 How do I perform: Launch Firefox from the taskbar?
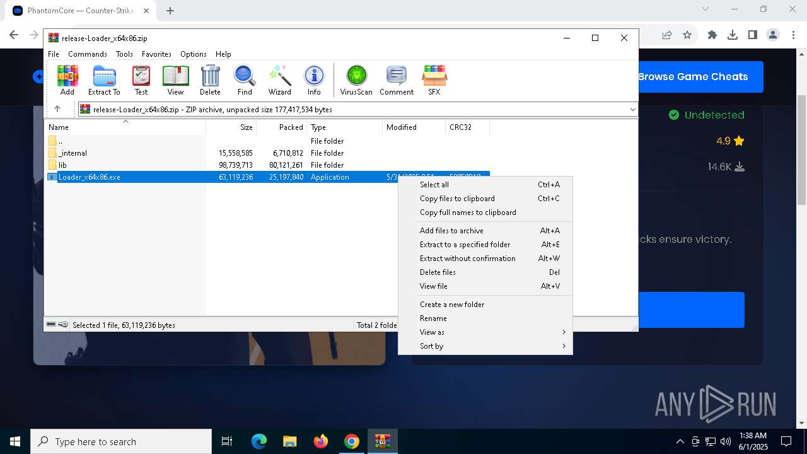pyautogui.click(x=321, y=441)
